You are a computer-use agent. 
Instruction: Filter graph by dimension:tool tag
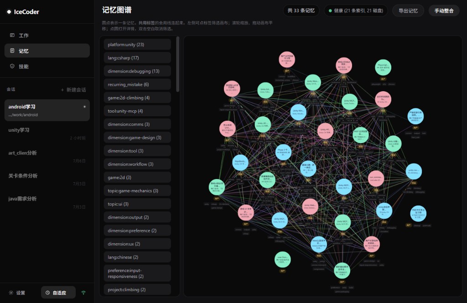(x=137, y=151)
